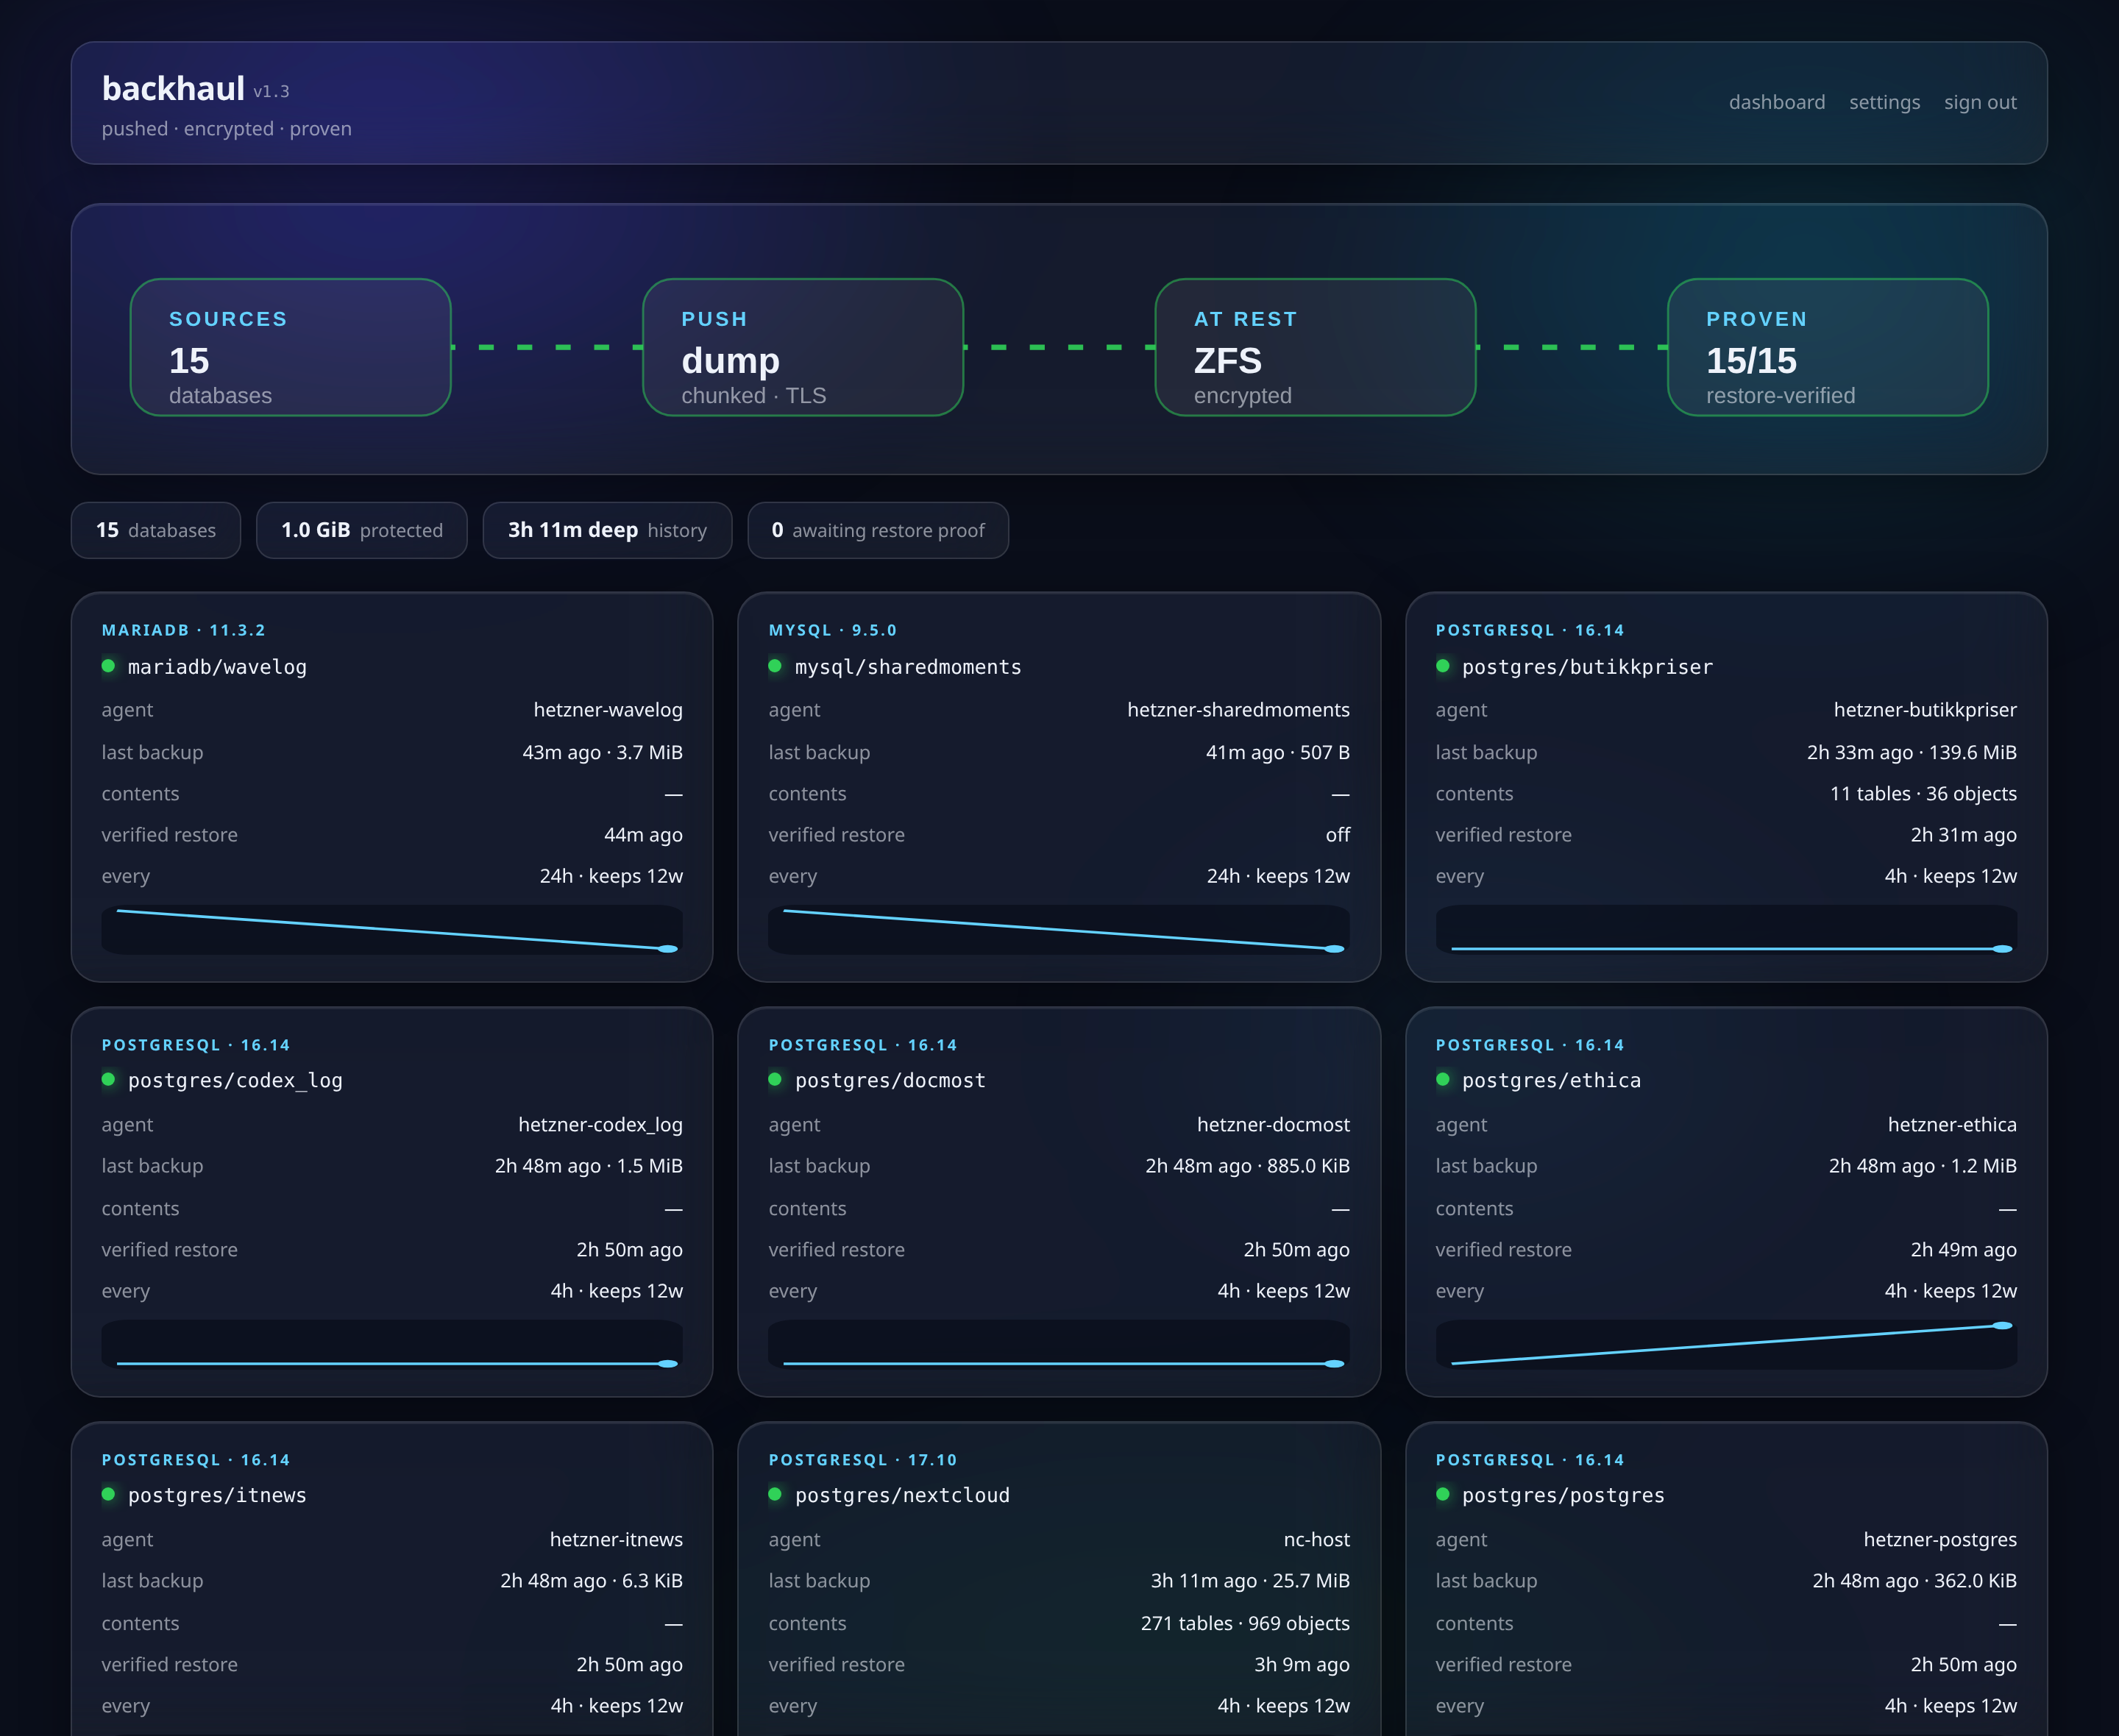
Task: Select the PROVEN 15/15 pipeline card
Action: point(1826,347)
